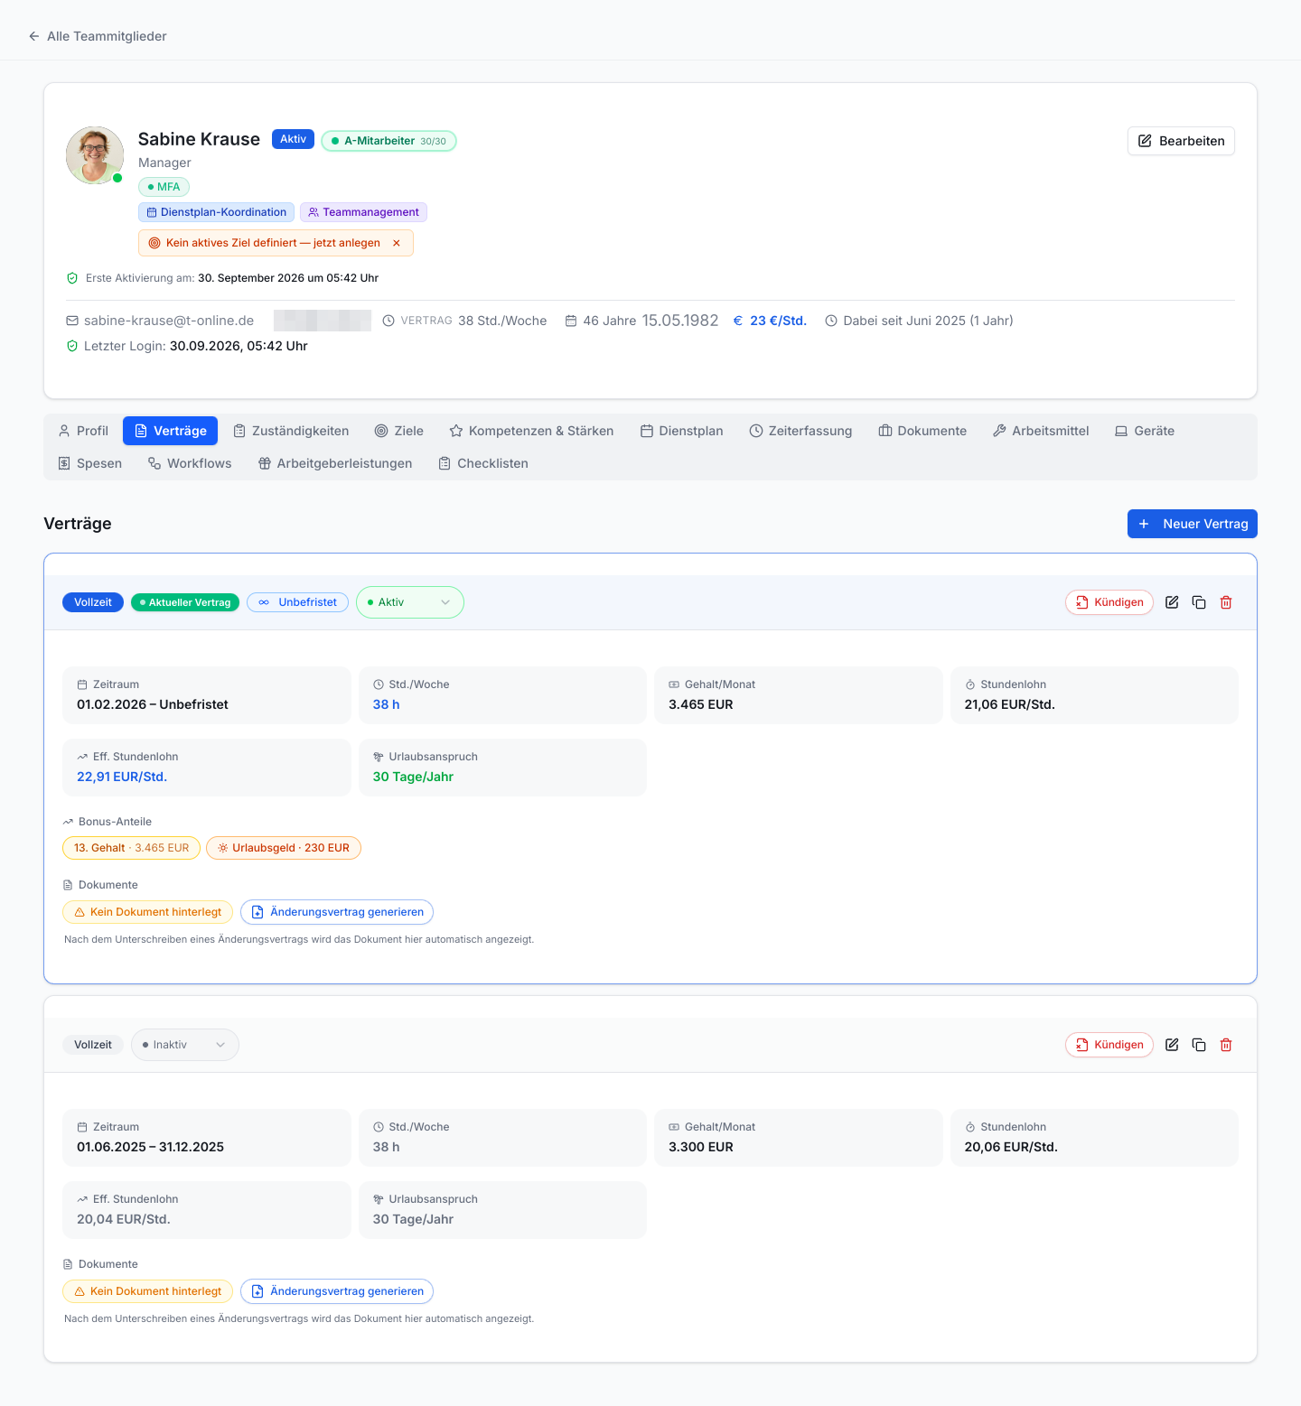Select the Verträge tab
The height and width of the screenshot is (1406, 1301).
171,431
